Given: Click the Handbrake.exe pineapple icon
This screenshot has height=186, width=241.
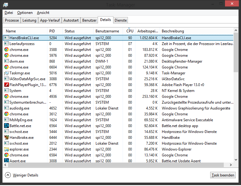Looking at the screenshot, I should point(6,137).
